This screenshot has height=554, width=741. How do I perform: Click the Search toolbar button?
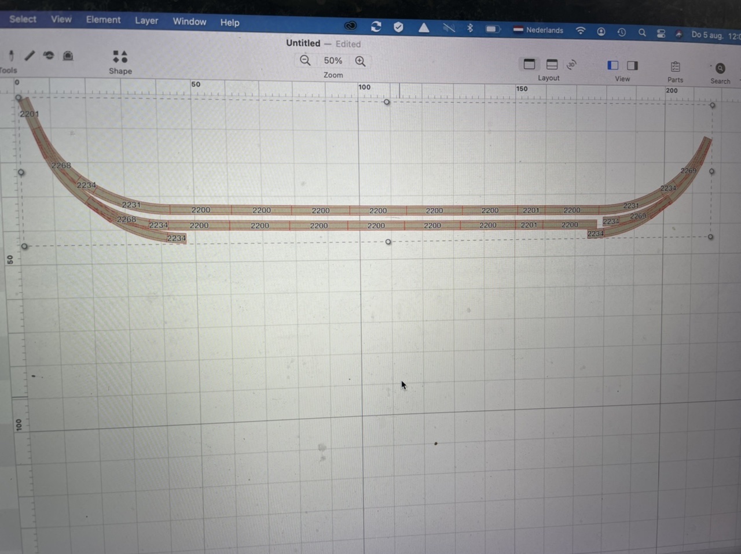720,68
